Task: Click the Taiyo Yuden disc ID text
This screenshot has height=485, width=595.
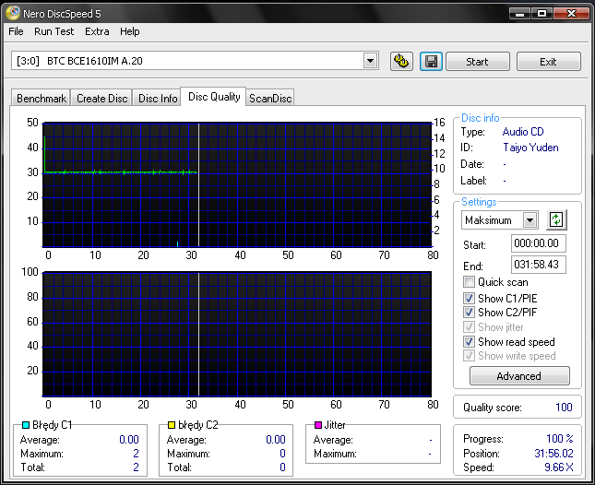Action: coord(530,148)
